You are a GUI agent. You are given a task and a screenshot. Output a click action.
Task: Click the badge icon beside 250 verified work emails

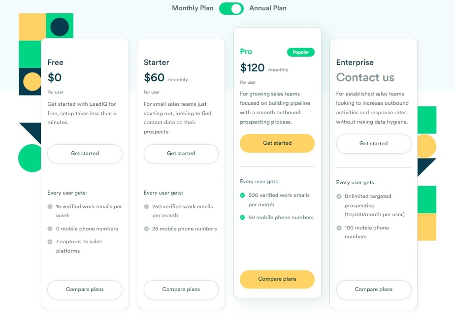146,206
